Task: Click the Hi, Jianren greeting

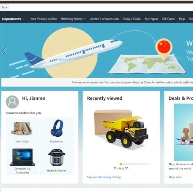Action: (x=34, y=98)
